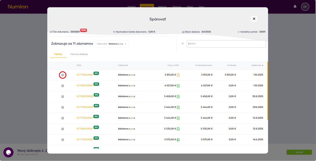The width and height of the screenshot is (316, 161).
Task: Open invoice link UCTBA250007
Action: [x=85, y=129]
